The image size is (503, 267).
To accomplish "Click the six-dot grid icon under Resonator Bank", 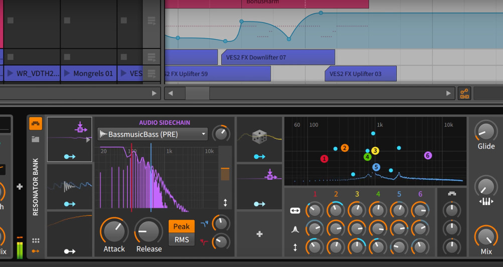I will (x=35, y=240).
